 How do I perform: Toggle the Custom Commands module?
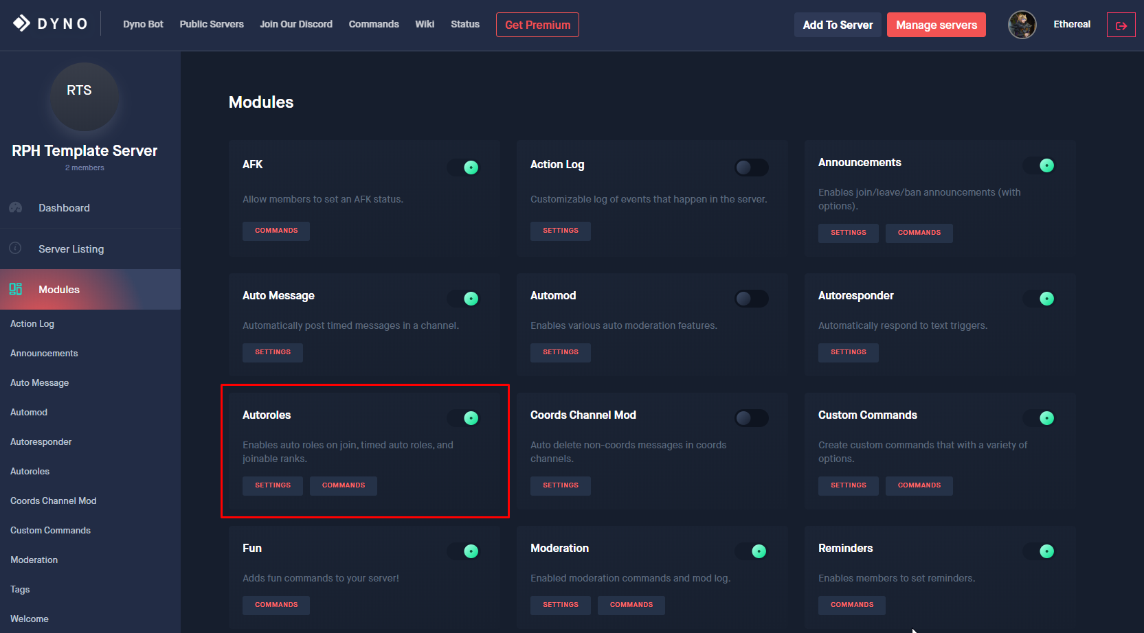pyautogui.click(x=1040, y=417)
